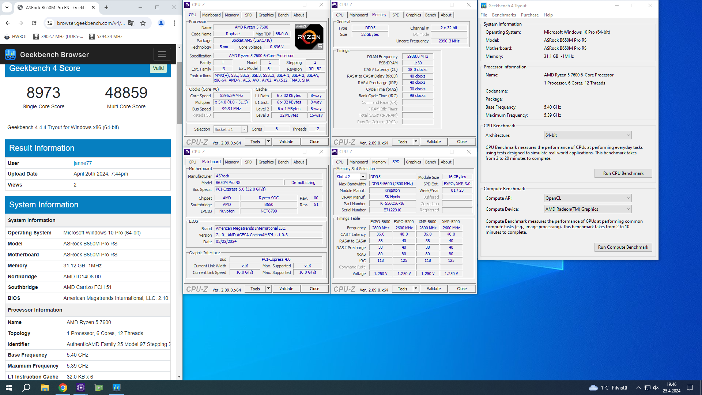
Task: Open Tools dropdown arrow in bottom-right CPU-Z
Action: [416, 289]
